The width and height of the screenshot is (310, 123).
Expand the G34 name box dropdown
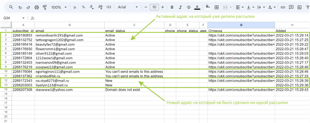pyautogui.click(x=24, y=18)
